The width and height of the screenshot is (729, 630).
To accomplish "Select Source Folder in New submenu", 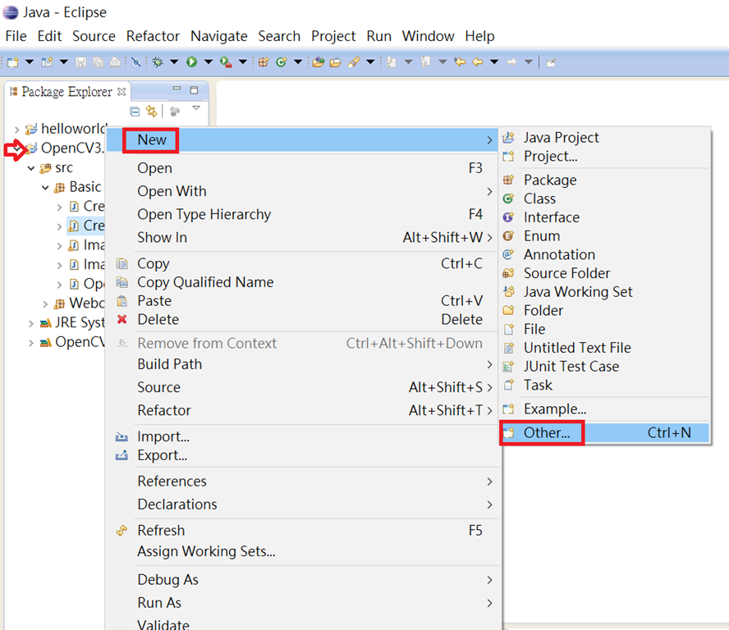I will pos(605,272).
